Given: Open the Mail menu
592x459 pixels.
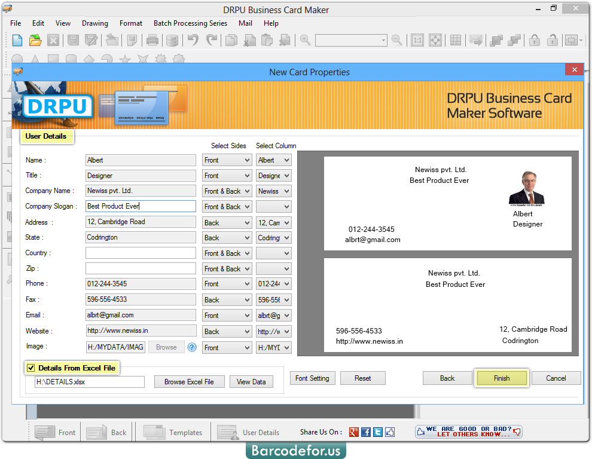Looking at the screenshot, I should click(245, 23).
